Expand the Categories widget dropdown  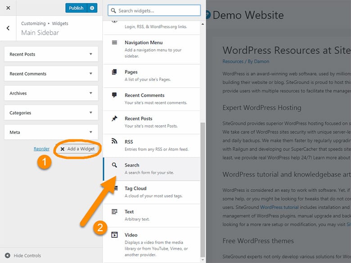tap(90, 112)
